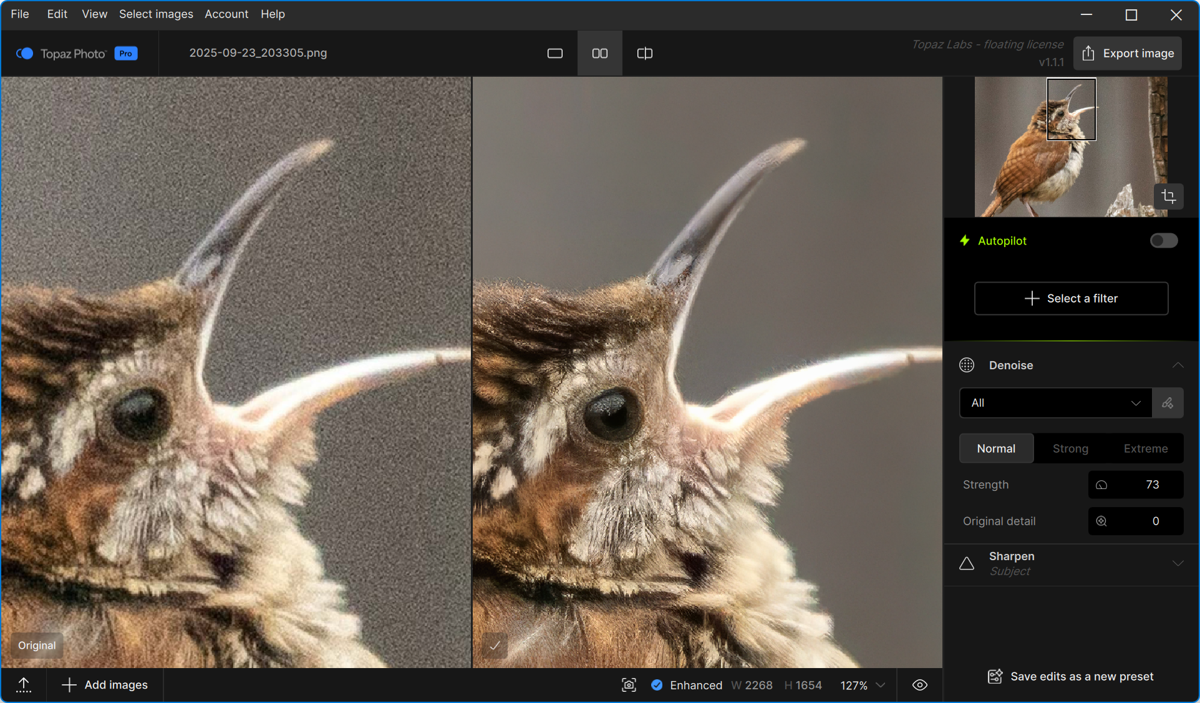Open the Select images menu

pos(156,14)
